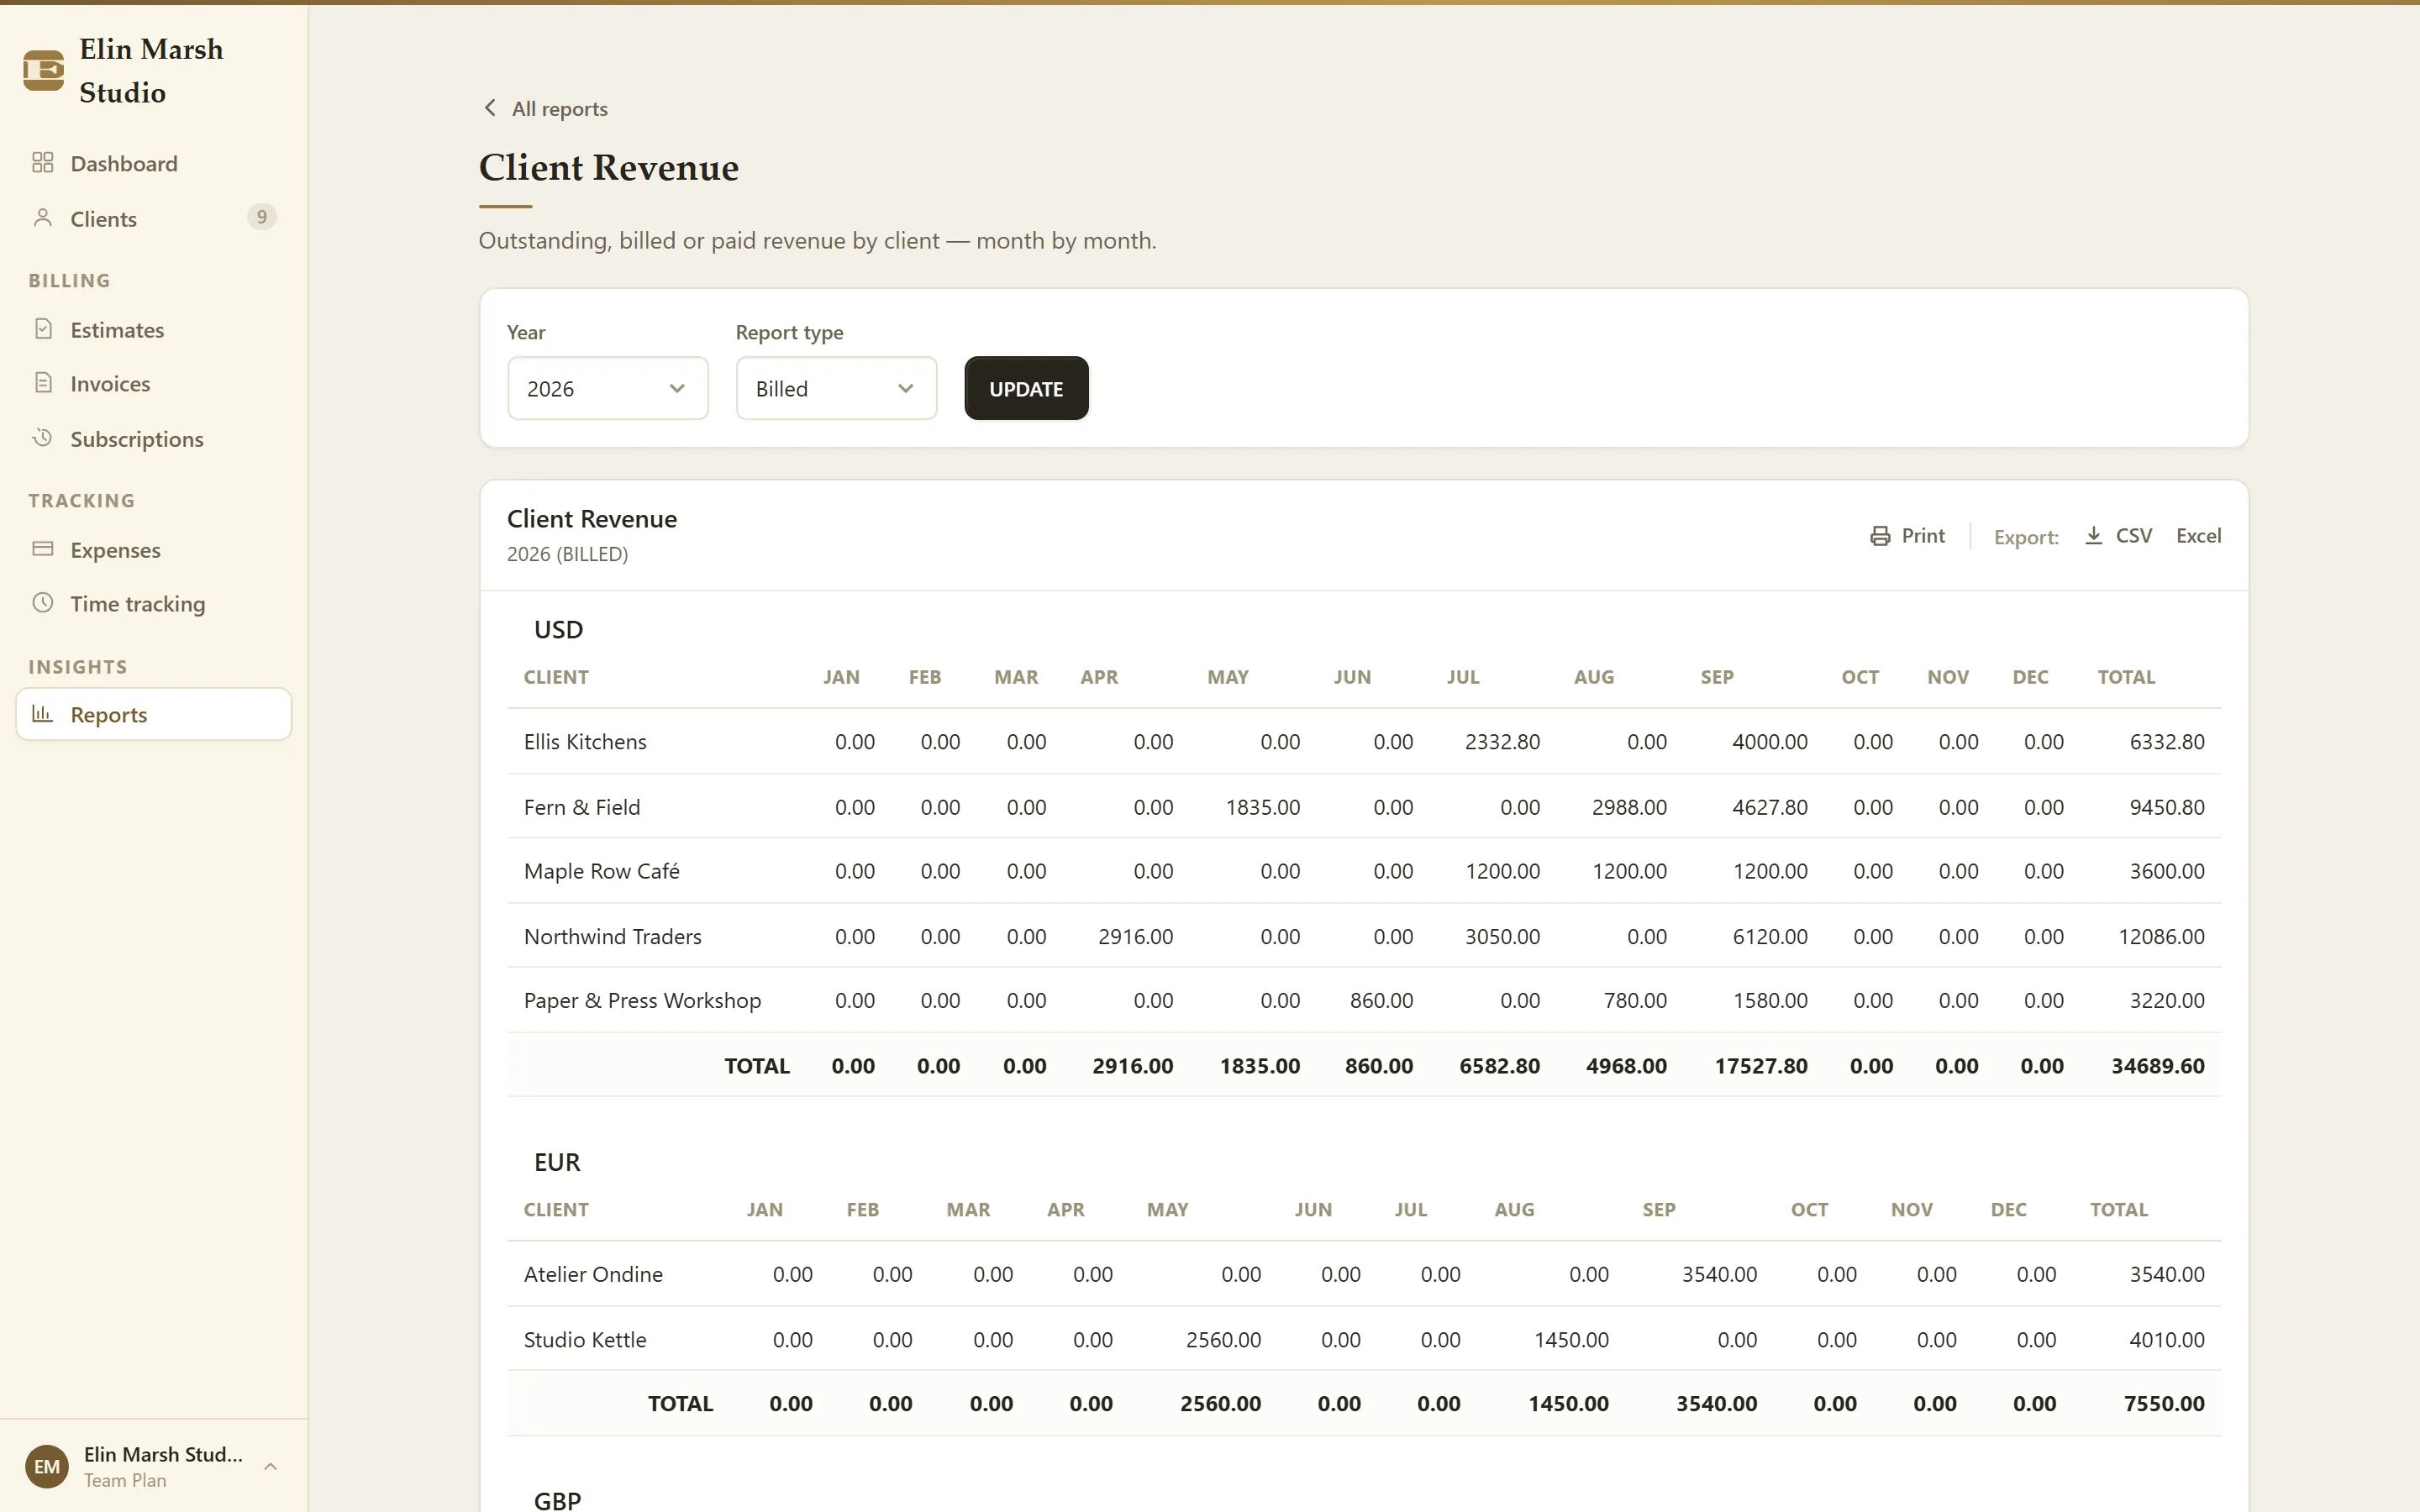The image size is (2420, 1512).
Task: Click Fern & Field May value 1835.00
Action: pyautogui.click(x=1263, y=807)
